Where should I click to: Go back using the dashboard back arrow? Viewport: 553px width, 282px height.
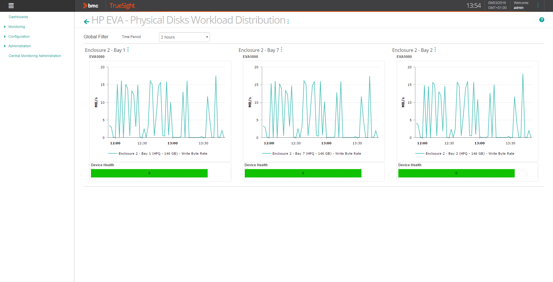(86, 21)
